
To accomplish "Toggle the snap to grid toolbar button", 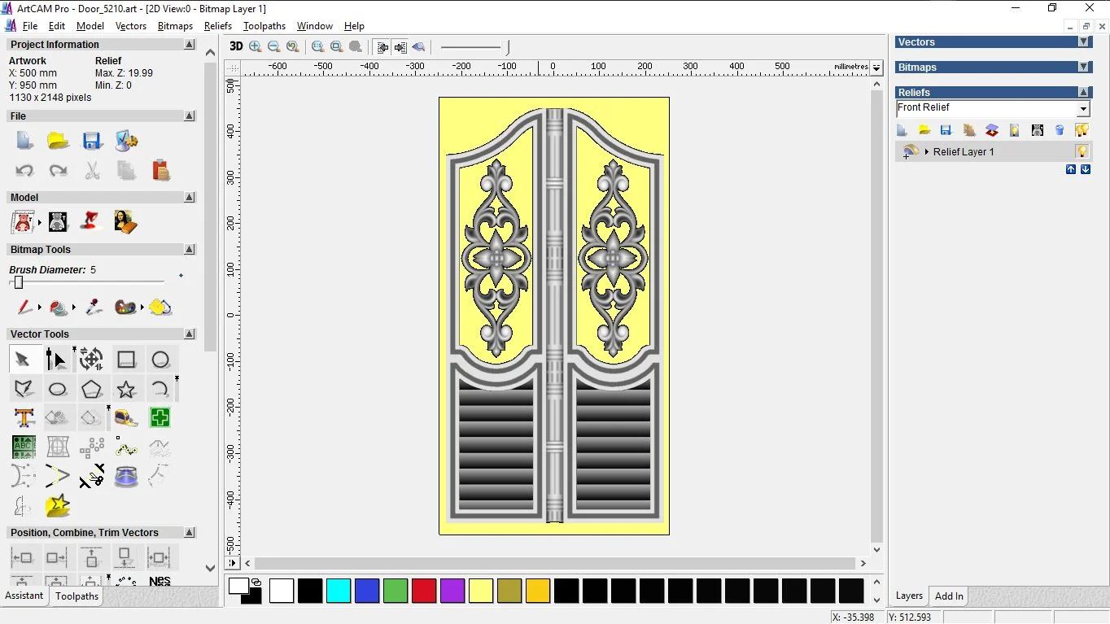I will (382, 46).
